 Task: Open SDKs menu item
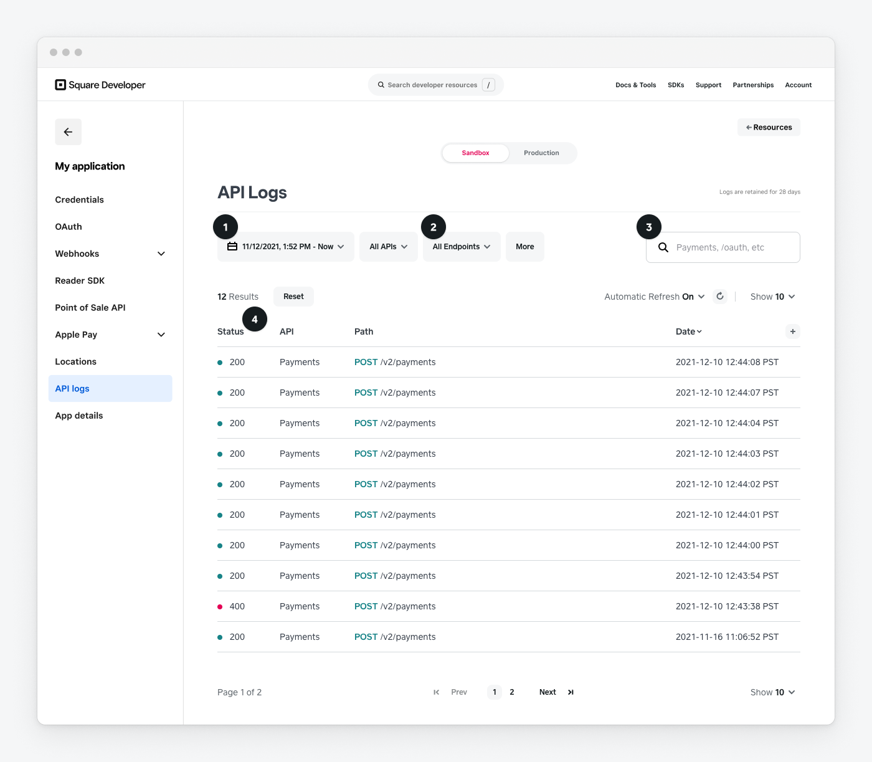(676, 85)
